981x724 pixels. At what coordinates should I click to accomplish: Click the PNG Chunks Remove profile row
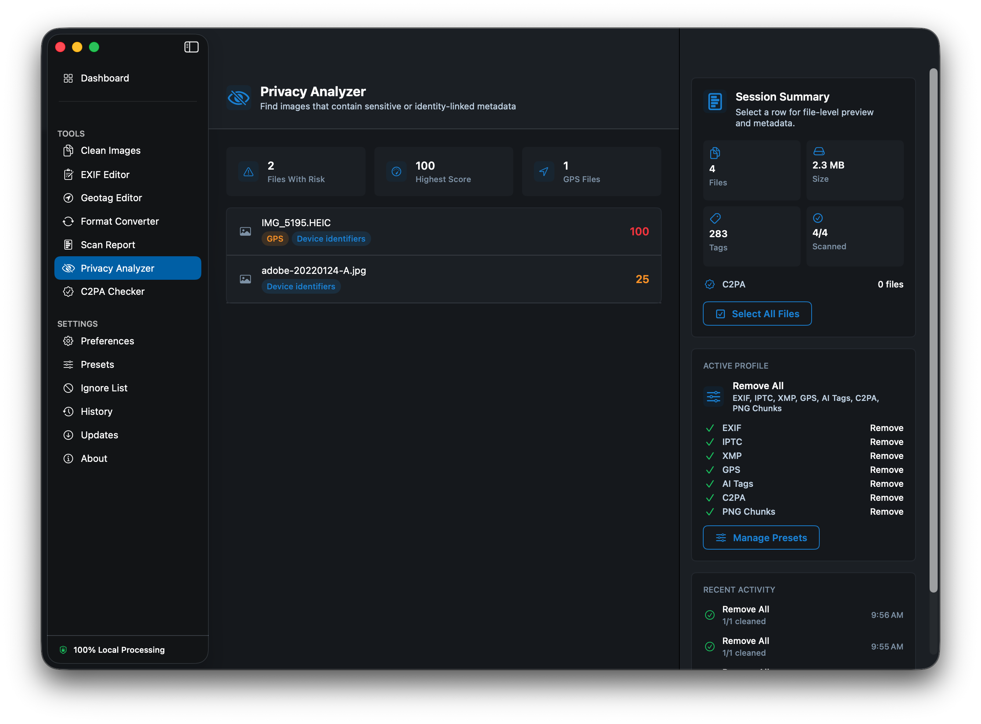coord(804,511)
